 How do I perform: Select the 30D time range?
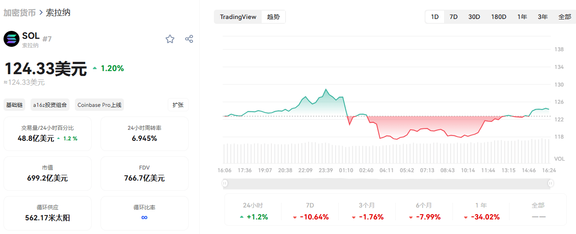tap(474, 17)
